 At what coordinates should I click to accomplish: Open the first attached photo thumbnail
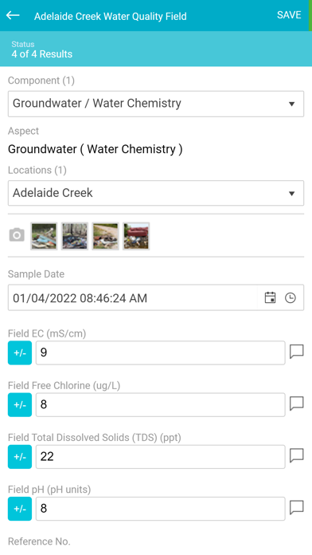(44, 236)
